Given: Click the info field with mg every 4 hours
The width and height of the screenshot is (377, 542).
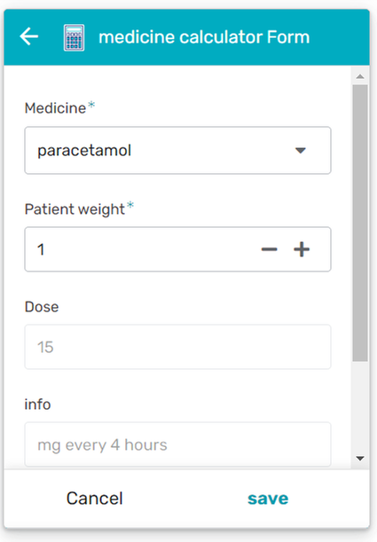Looking at the screenshot, I should tap(178, 444).
